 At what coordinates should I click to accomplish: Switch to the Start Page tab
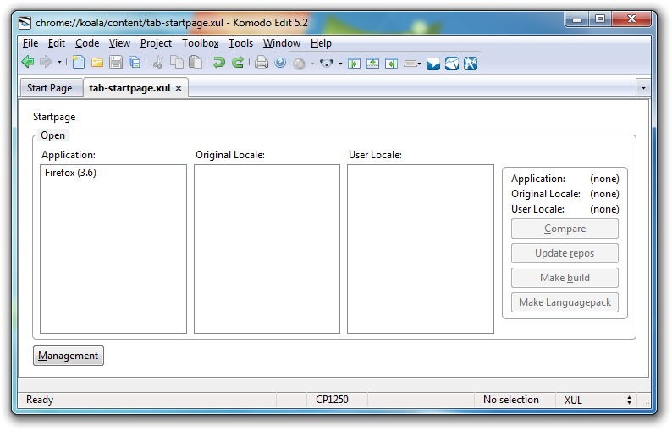click(x=50, y=88)
